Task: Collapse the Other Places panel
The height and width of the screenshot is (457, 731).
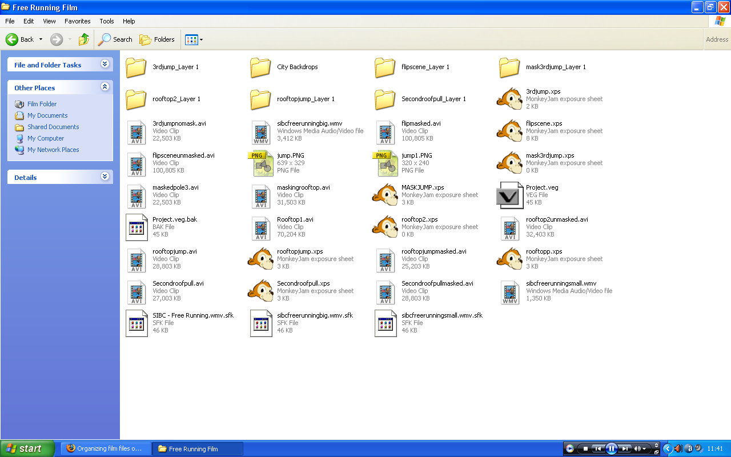Action: point(105,87)
